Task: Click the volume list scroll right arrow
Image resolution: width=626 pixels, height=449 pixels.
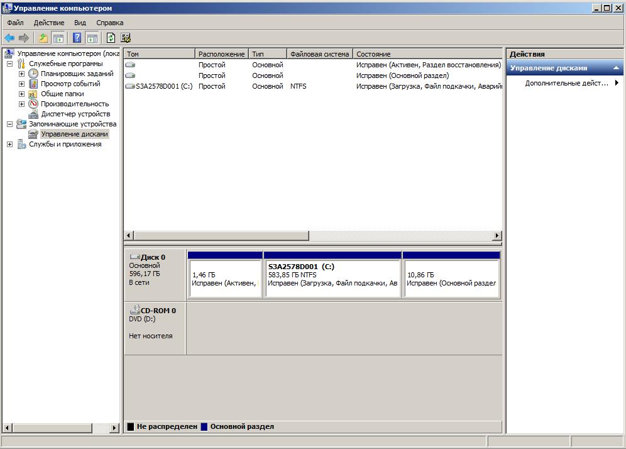Action: coord(497,236)
